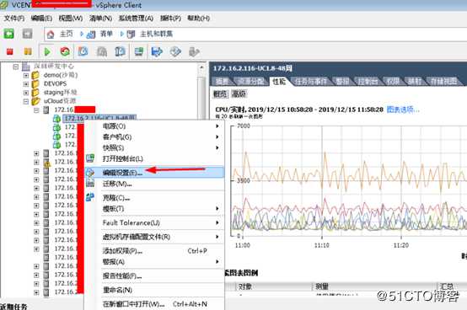Image resolution: width=467 pixels, height=310 pixels.
Task: Open the 客户机(G) submenu
Action: (154, 136)
